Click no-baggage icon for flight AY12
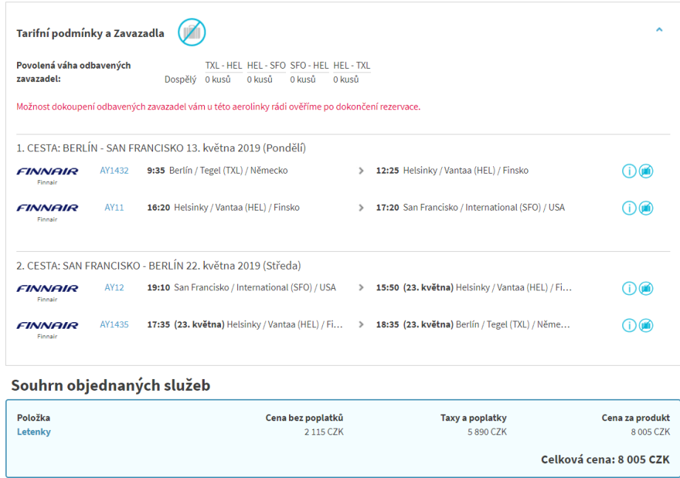This screenshot has width=680, height=478. click(x=646, y=288)
